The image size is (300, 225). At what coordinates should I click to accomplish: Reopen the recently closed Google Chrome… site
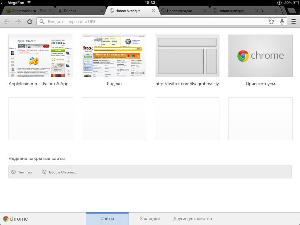60,172
